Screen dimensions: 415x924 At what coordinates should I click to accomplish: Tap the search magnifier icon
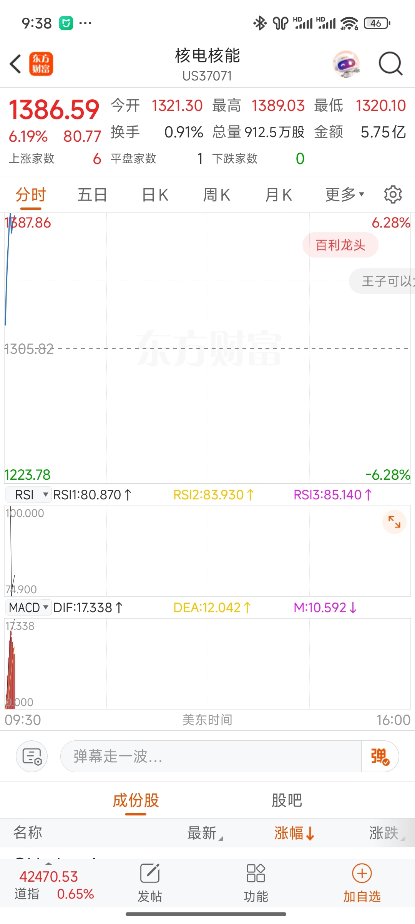[390, 64]
